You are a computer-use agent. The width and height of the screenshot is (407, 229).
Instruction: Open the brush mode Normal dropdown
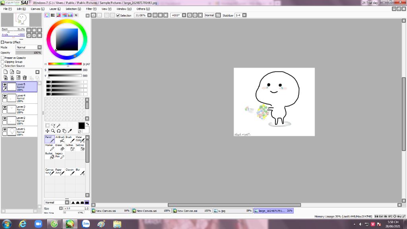(x=67, y=202)
